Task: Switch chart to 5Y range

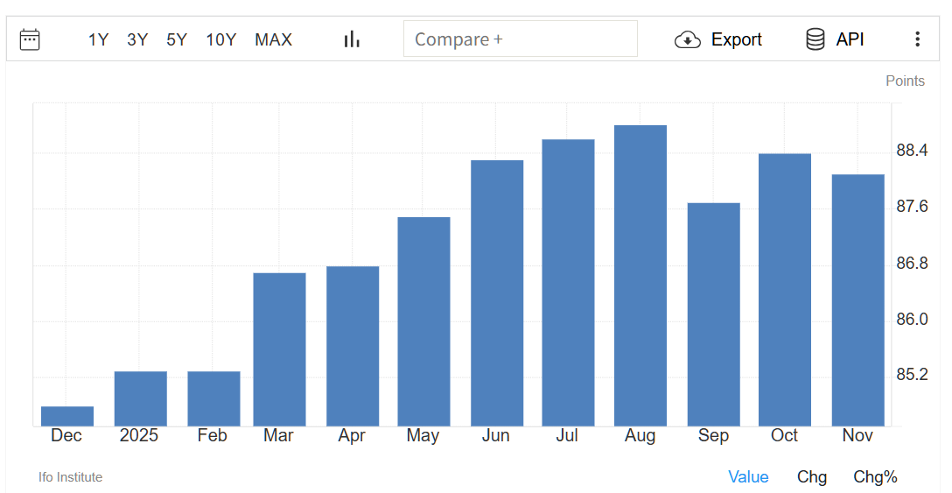Action: [x=177, y=39]
